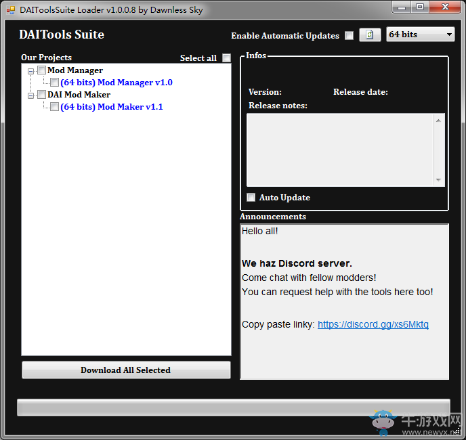466x440 pixels.
Task: Enable Automatic Updates checkbox
Action: point(349,36)
